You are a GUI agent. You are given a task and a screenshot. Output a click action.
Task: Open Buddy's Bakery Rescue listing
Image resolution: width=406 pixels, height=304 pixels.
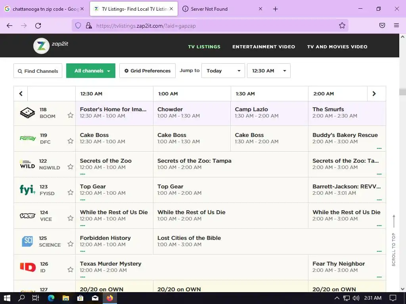pos(347,139)
